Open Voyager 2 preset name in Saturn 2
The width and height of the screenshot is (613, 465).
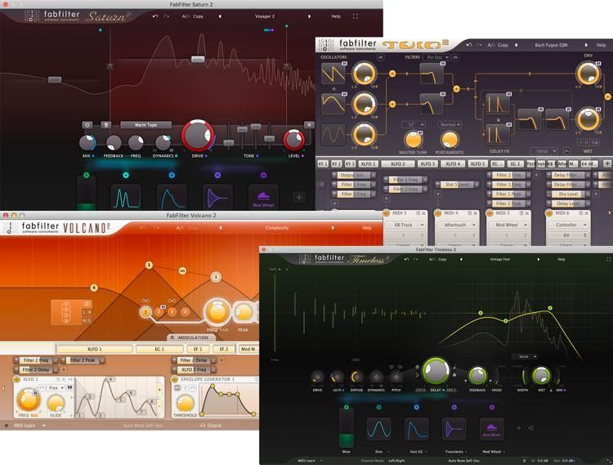point(265,16)
